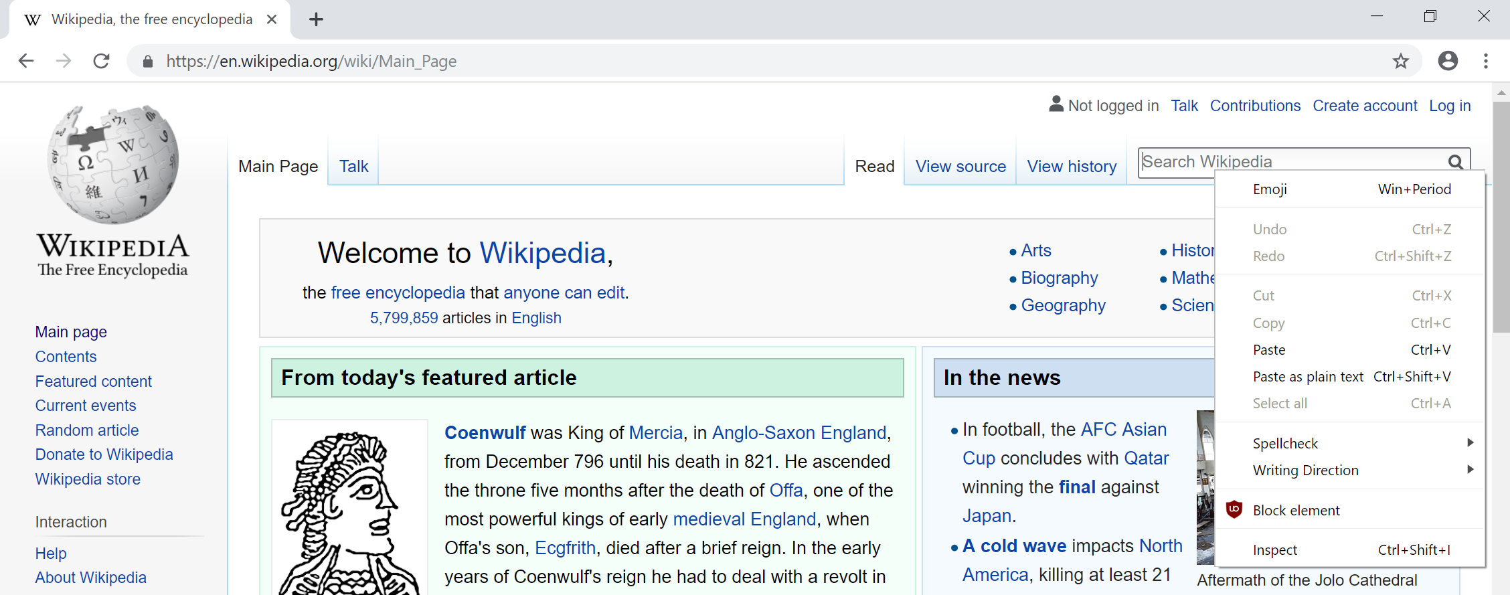Image resolution: width=1510 pixels, height=595 pixels.
Task: Go back with the browser back arrow
Action: click(x=26, y=61)
